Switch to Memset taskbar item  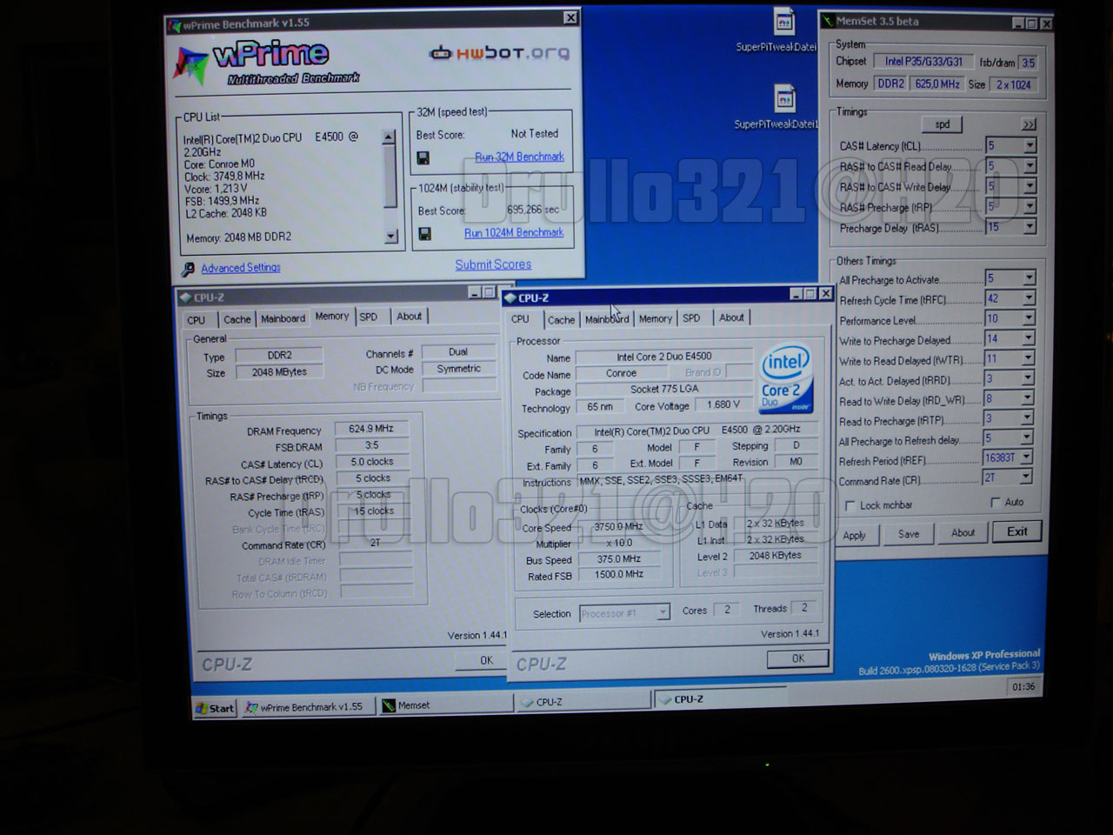444,705
